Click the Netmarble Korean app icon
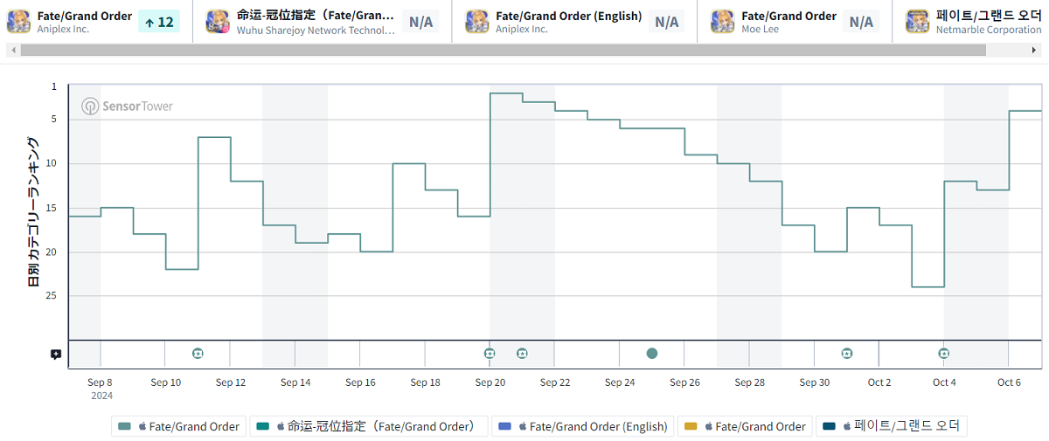Image resolution: width=1049 pixels, height=441 pixels. pos(918,22)
